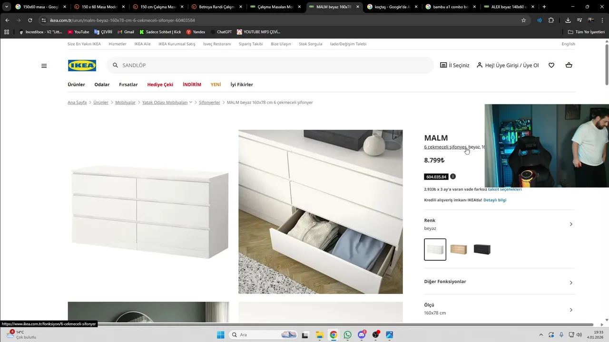The height and width of the screenshot is (342, 609).
Task: Click the info icon beside product number
Action: point(453,177)
